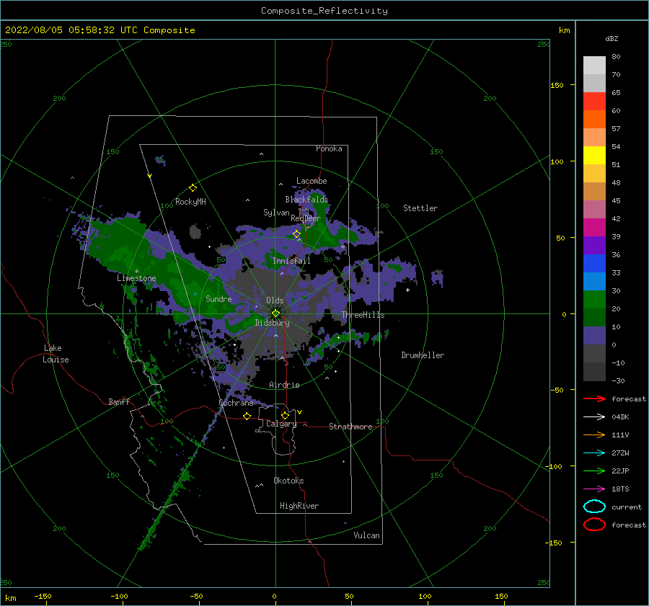This screenshot has width=649, height=606.
Task: Click the RockyMH label
Action: [190, 202]
